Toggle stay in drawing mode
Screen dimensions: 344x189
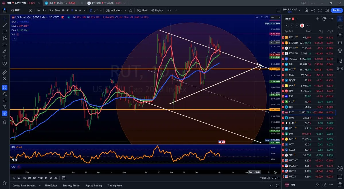point(5,94)
